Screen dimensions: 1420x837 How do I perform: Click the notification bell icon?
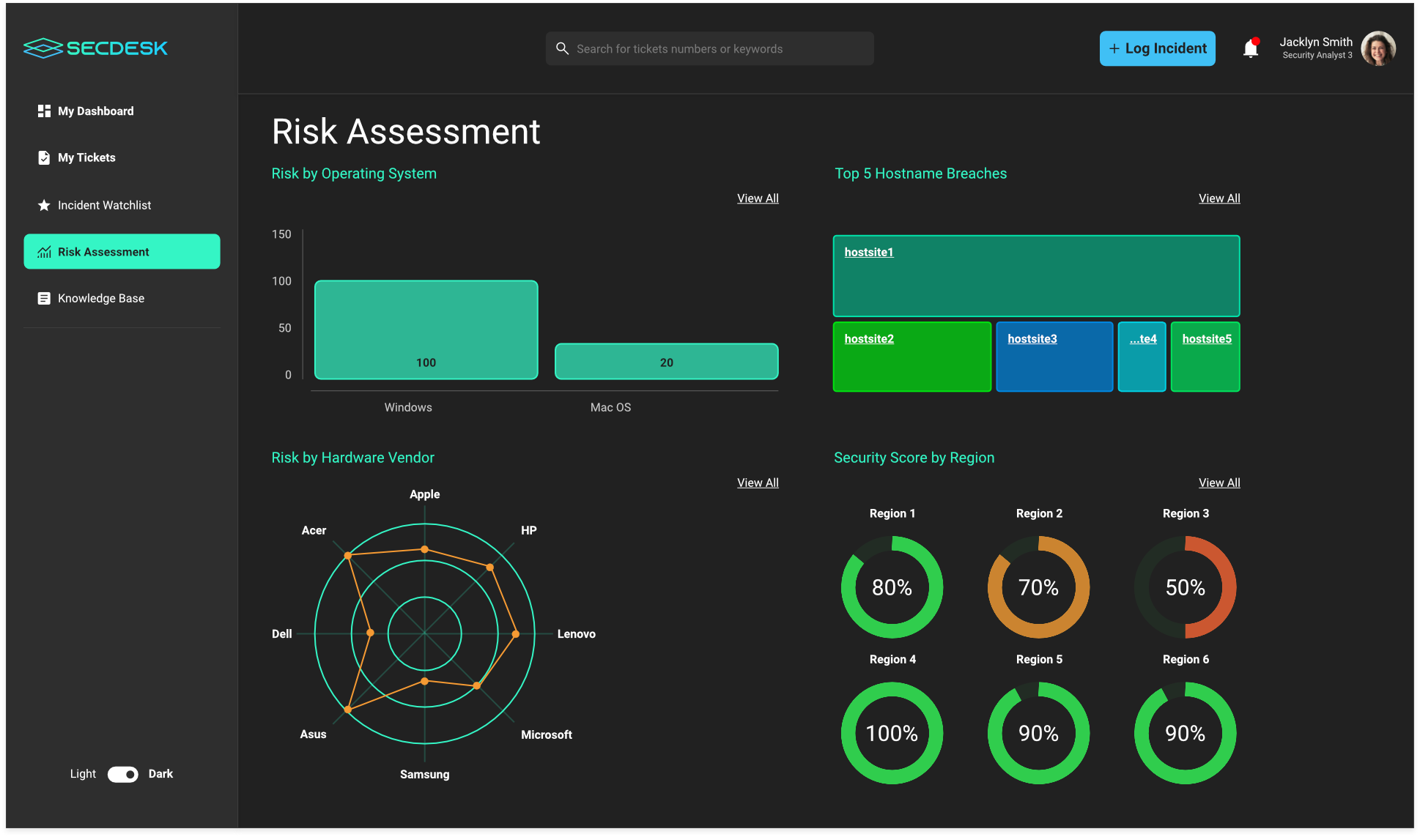(1251, 49)
